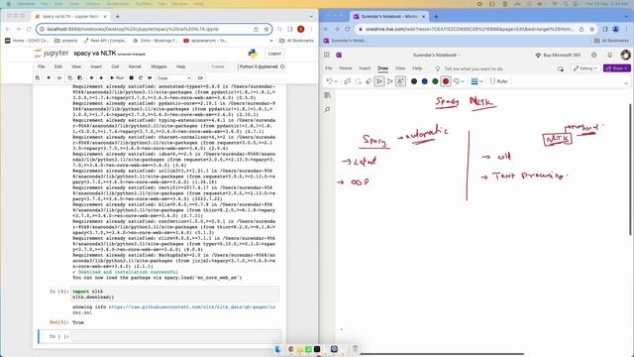Restart the kernel with the circular arrow icon
Image resolution: width=634 pixels, height=357 pixels.
[141, 77]
